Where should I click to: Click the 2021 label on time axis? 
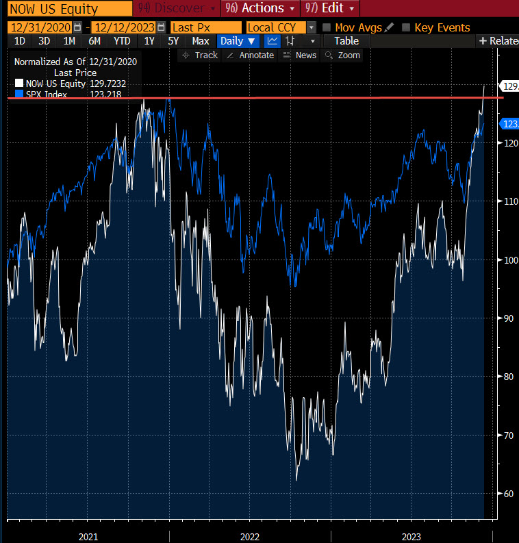pyautogui.click(x=88, y=537)
